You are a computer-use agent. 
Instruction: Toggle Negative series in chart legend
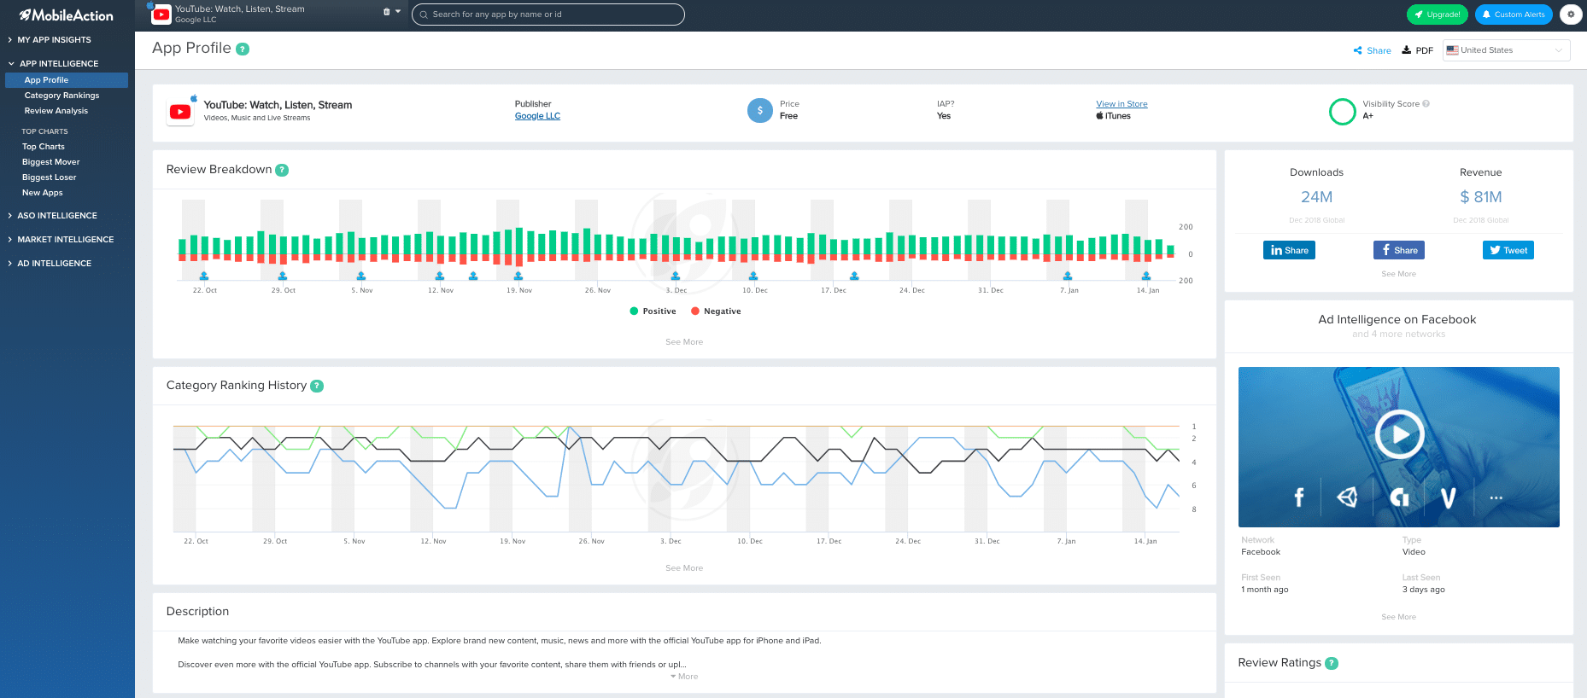(716, 311)
